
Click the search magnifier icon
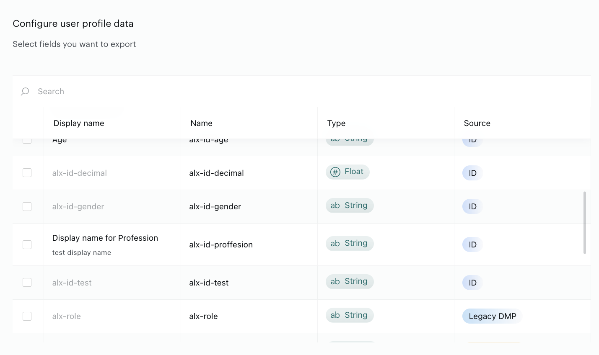(x=25, y=91)
